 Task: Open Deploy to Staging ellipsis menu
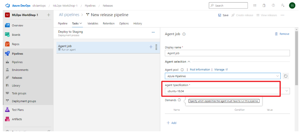[x=153, y=32]
